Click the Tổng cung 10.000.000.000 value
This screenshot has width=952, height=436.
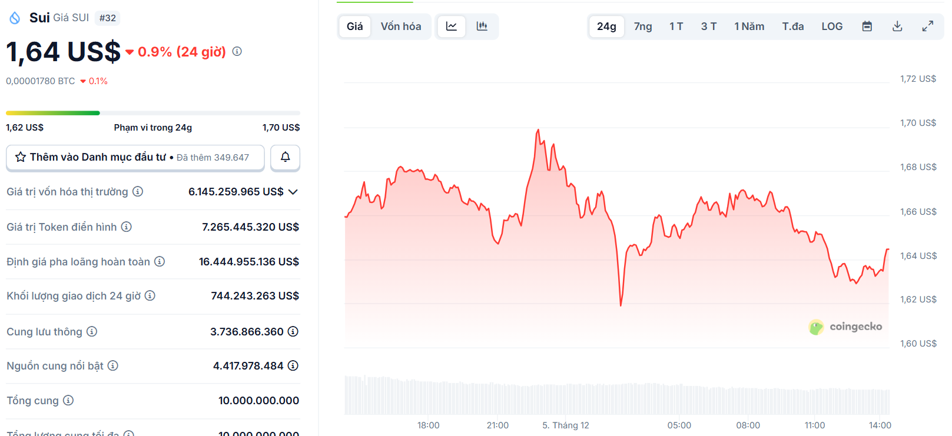tap(259, 401)
